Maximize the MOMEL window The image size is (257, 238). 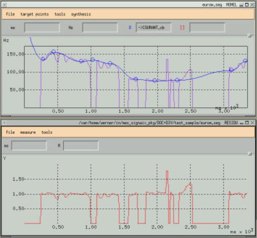click(247, 5)
